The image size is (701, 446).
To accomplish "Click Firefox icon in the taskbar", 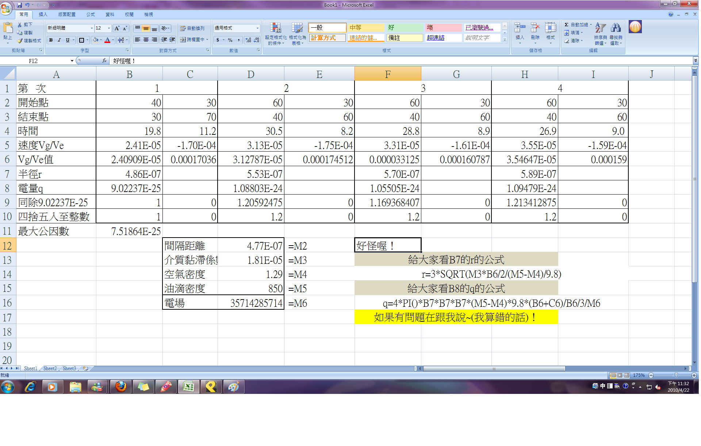I will pos(121,387).
